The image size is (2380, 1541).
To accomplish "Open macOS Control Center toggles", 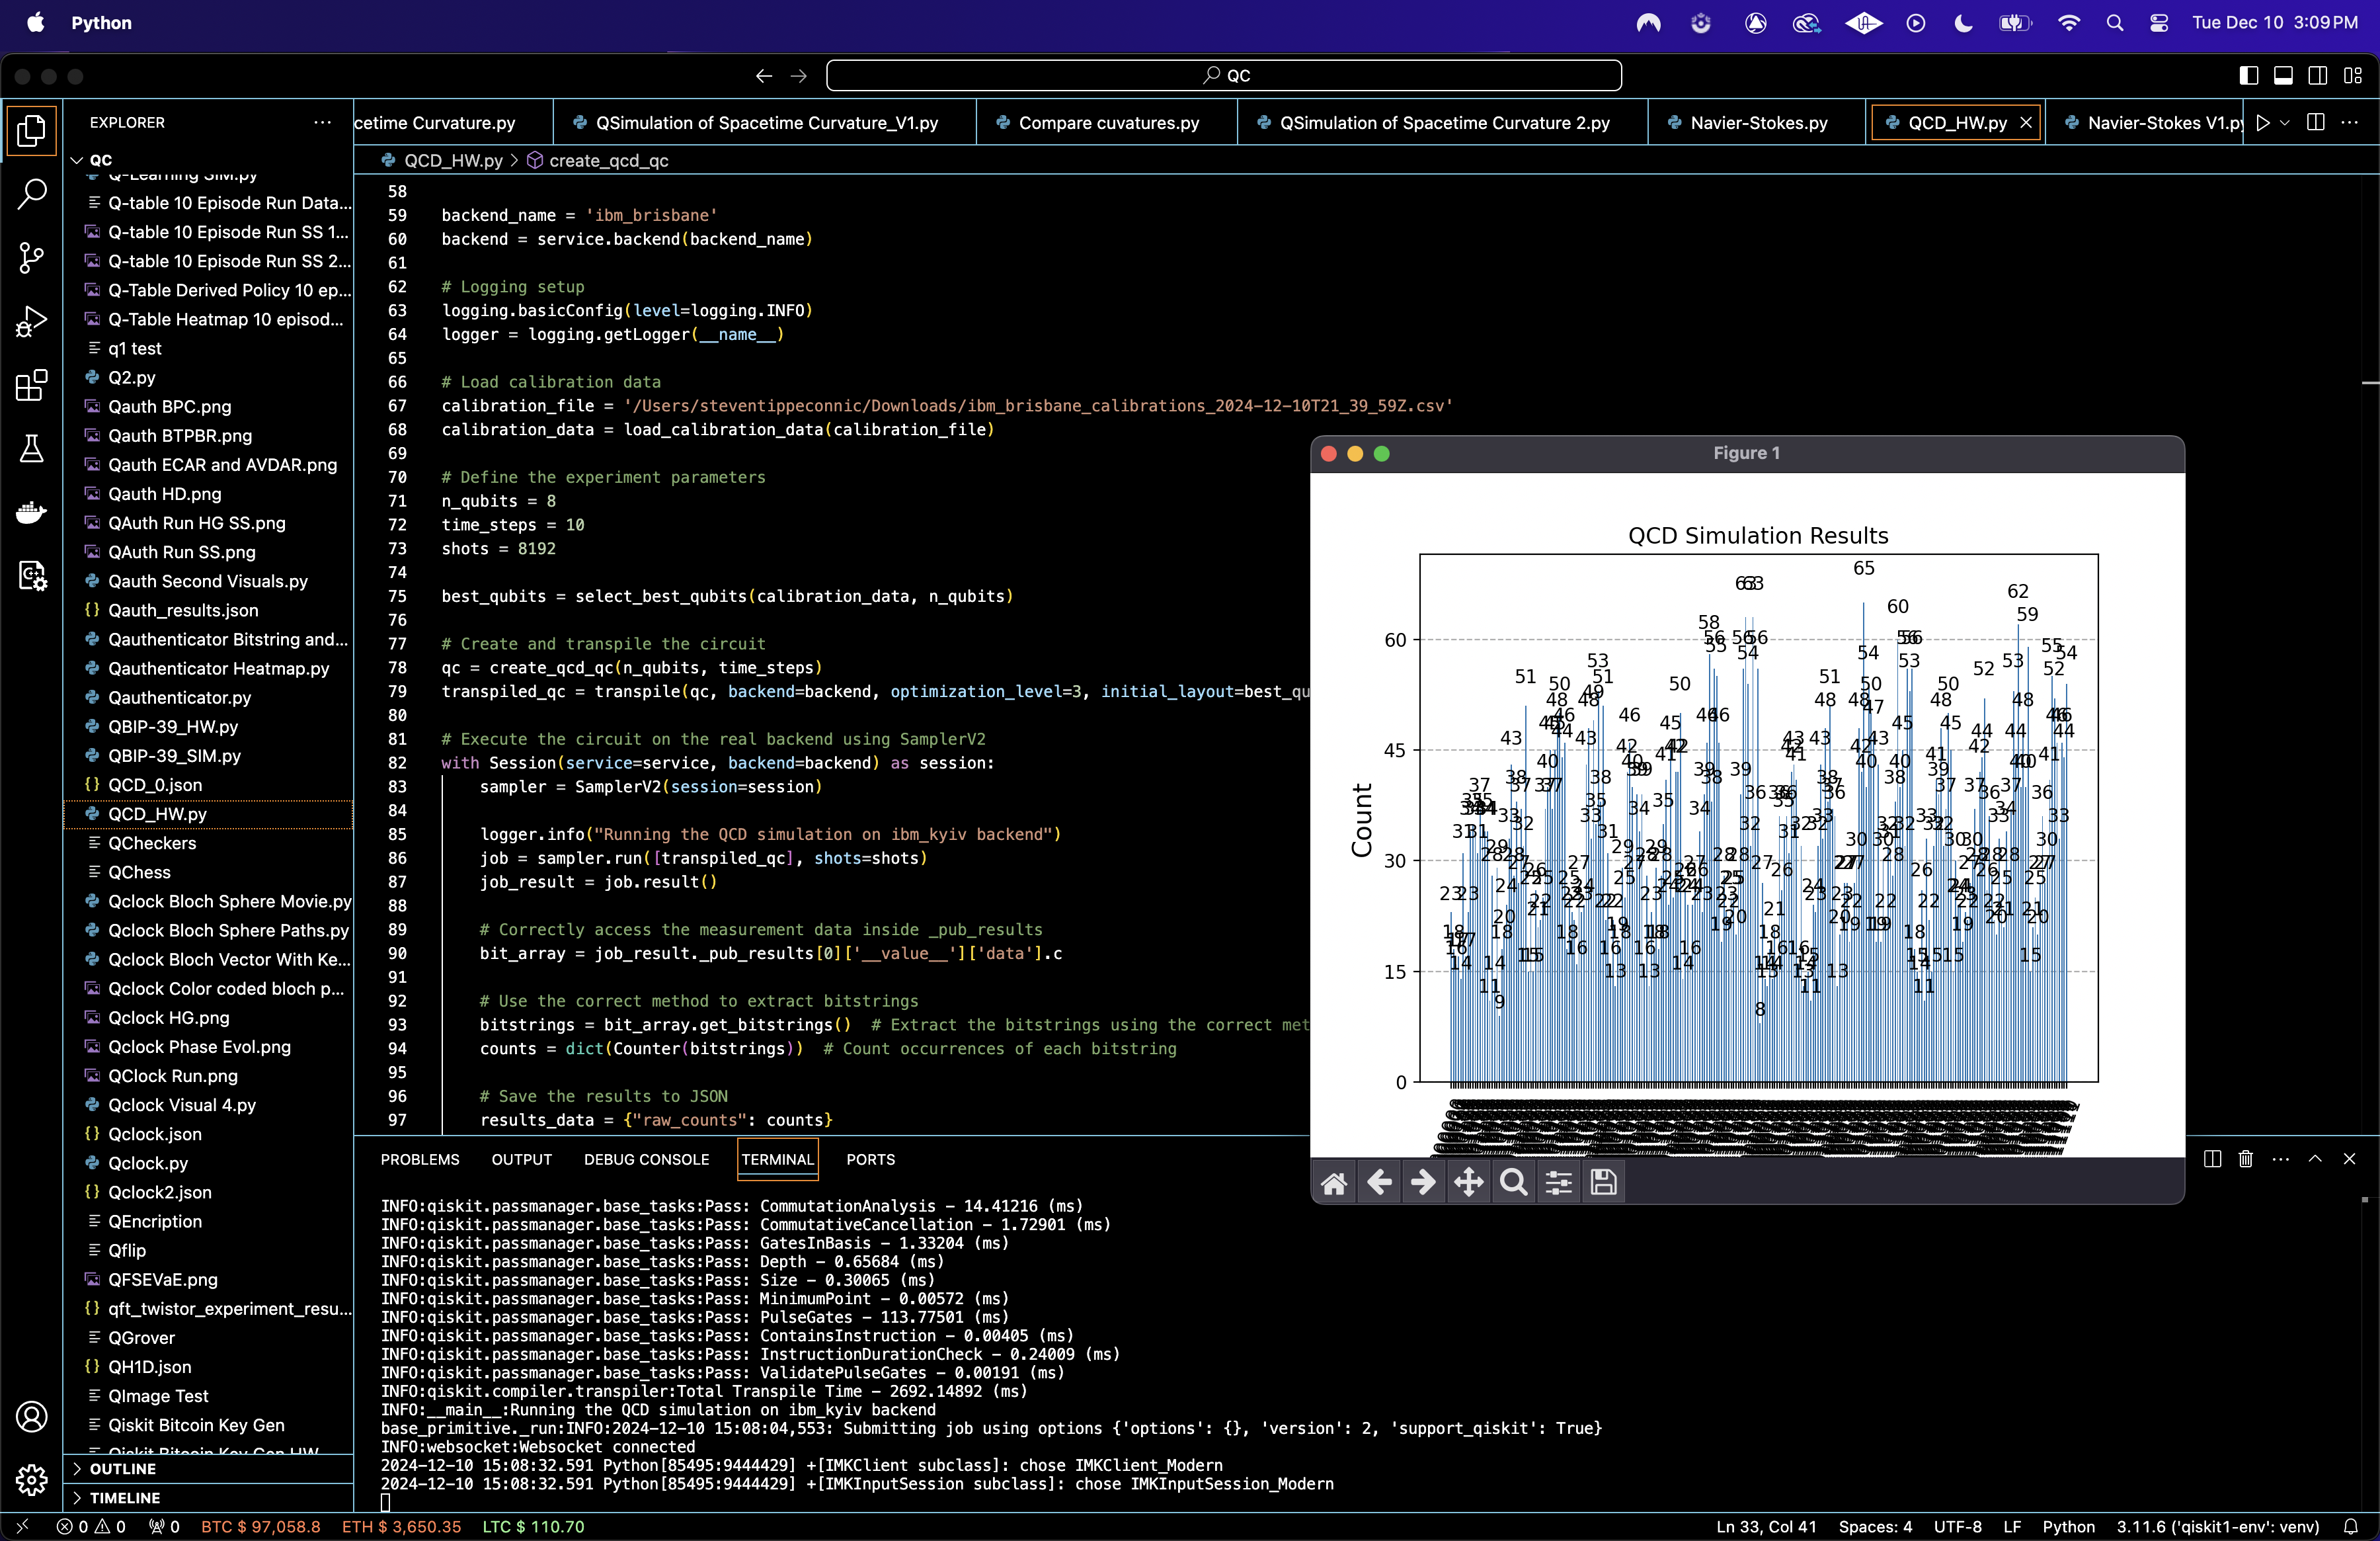I will (x=2159, y=23).
